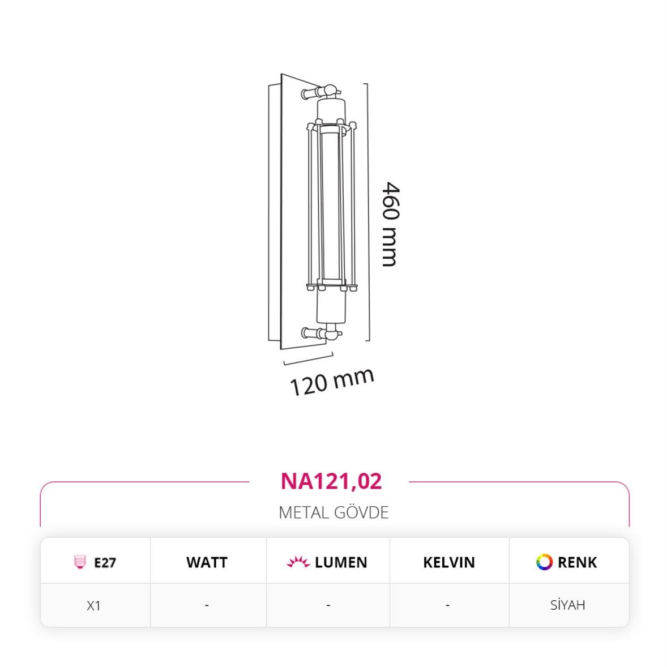Click the X1 bulb quantity cell

click(93, 605)
